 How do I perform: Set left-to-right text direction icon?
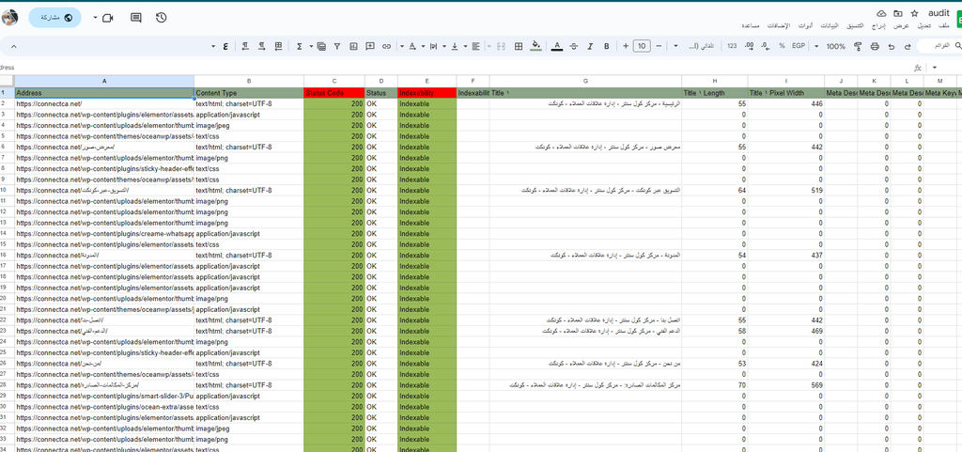pos(262,46)
